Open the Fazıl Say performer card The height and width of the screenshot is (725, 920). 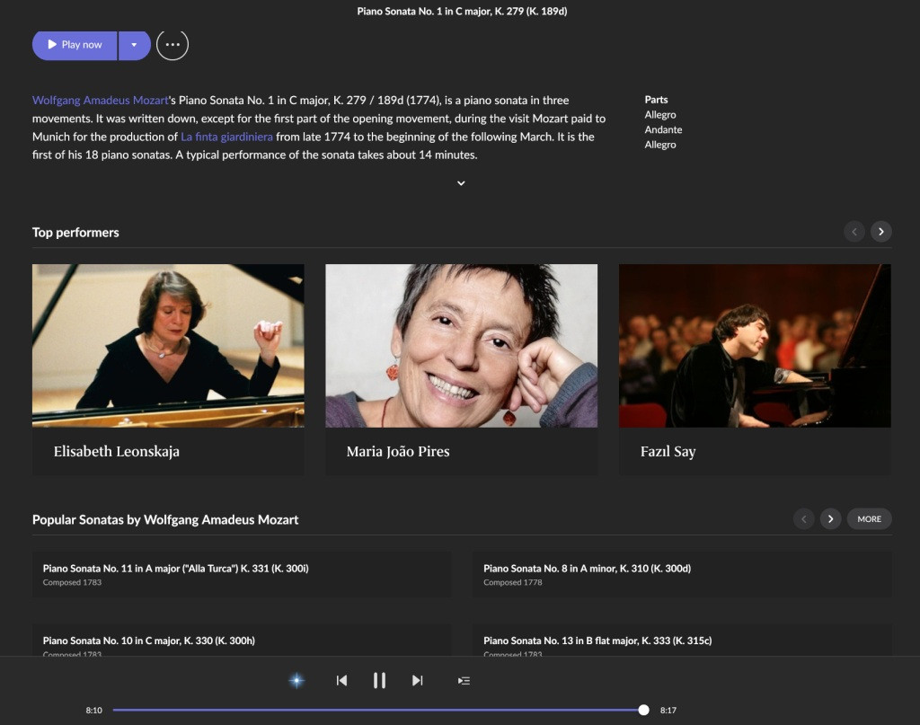click(x=755, y=368)
